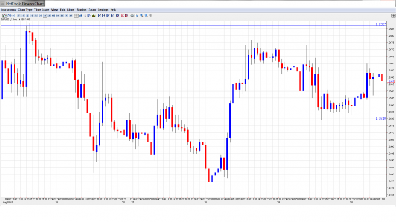The height and width of the screenshot is (222, 396).
Task: Click the 29 date marker on axis
Action: pyautogui.click(x=278, y=203)
